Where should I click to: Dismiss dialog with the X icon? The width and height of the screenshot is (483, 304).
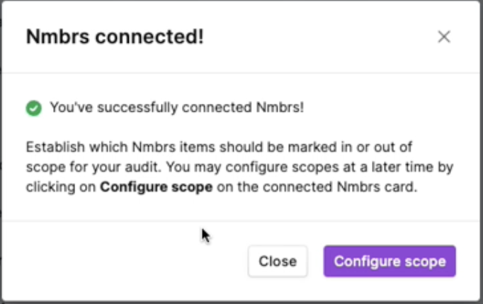pyautogui.click(x=444, y=37)
